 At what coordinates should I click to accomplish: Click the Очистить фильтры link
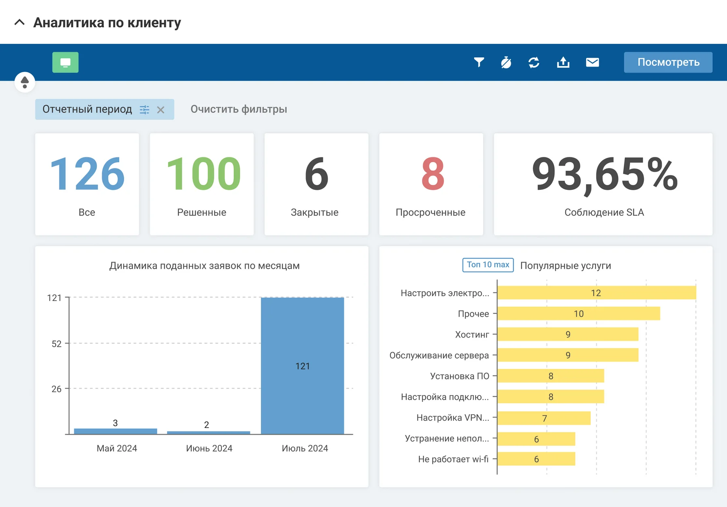(x=239, y=109)
